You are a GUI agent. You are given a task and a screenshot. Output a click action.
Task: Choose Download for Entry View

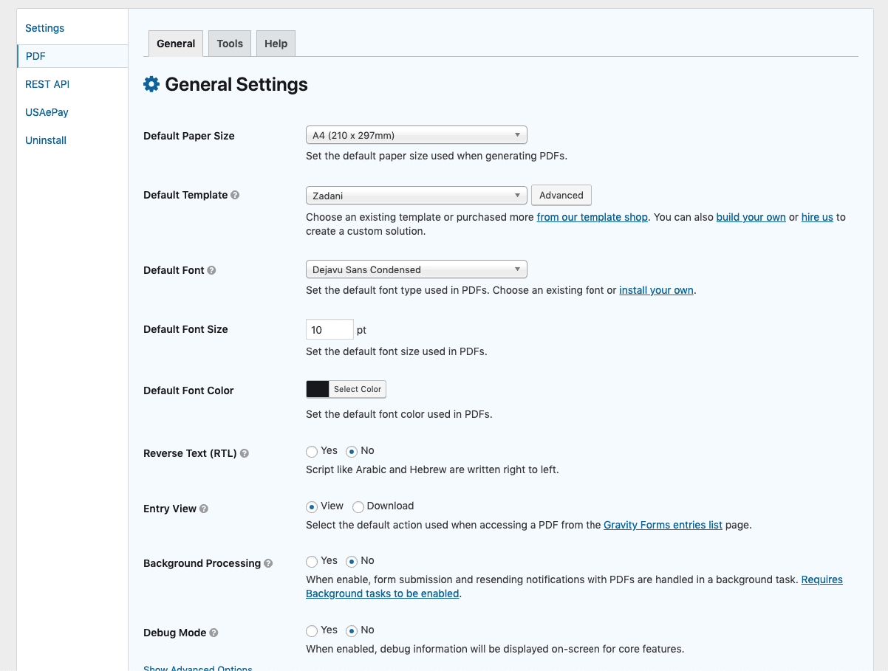(358, 506)
